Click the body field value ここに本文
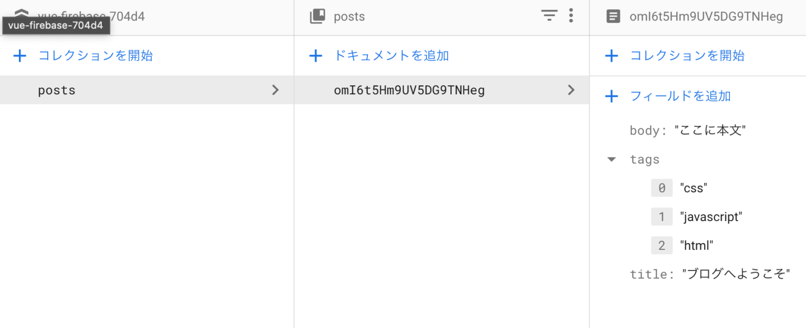 pos(710,130)
